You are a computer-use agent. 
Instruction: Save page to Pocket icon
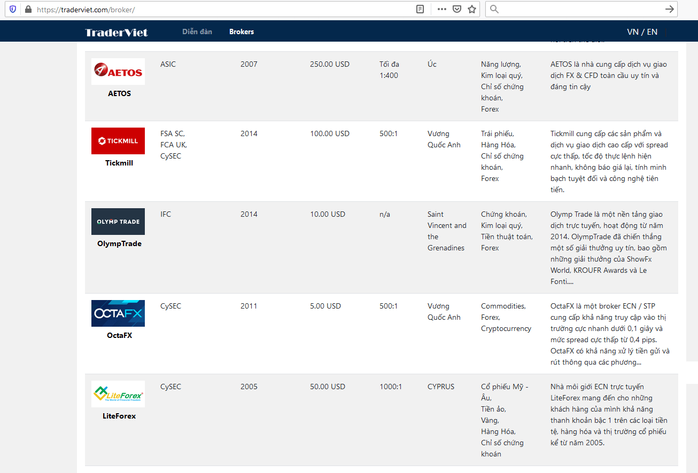(457, 9)
